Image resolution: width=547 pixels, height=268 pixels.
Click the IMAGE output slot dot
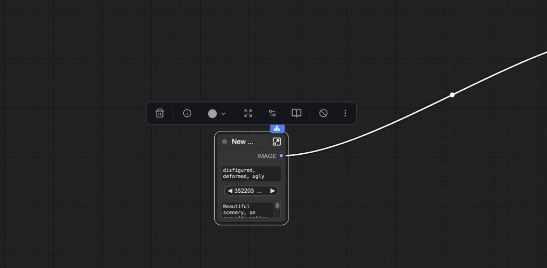coord(282,156)
